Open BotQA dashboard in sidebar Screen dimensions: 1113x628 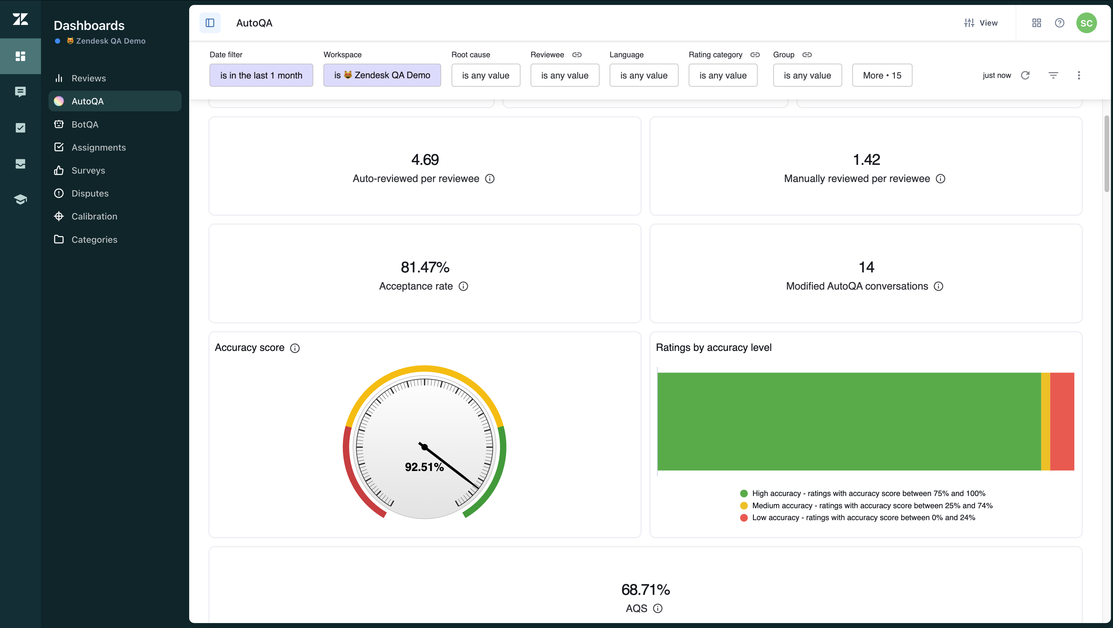[x=85, y=124]
